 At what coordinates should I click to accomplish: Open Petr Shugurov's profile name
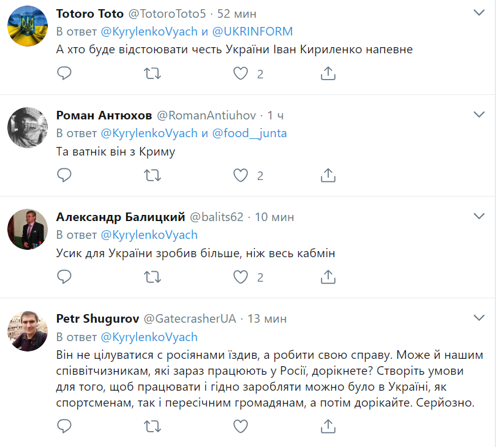(97, 318)
